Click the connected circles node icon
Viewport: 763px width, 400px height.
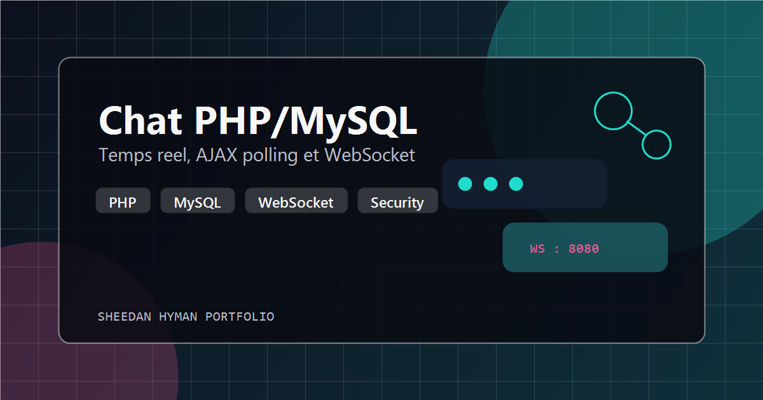633,126
